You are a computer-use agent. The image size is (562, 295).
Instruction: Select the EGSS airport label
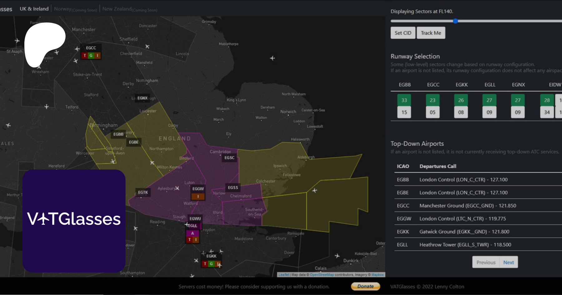pos(233,188)
